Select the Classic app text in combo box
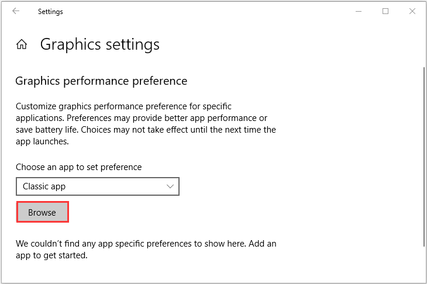Screen dimensions: 427x284 tap(44, 186)
